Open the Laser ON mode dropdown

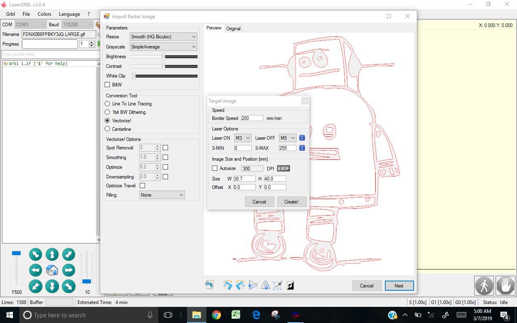tap(242, 138)
